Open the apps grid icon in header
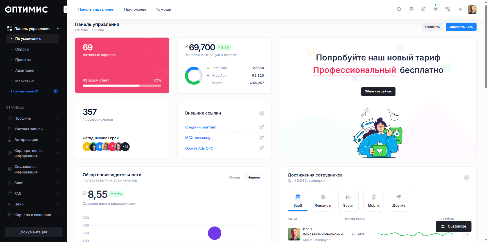 [448, 9]
